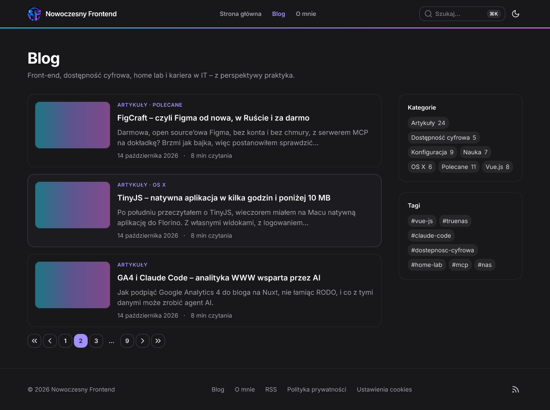Select the #home-lab tag
Screen dimensions: 550x410
(427, 265)
